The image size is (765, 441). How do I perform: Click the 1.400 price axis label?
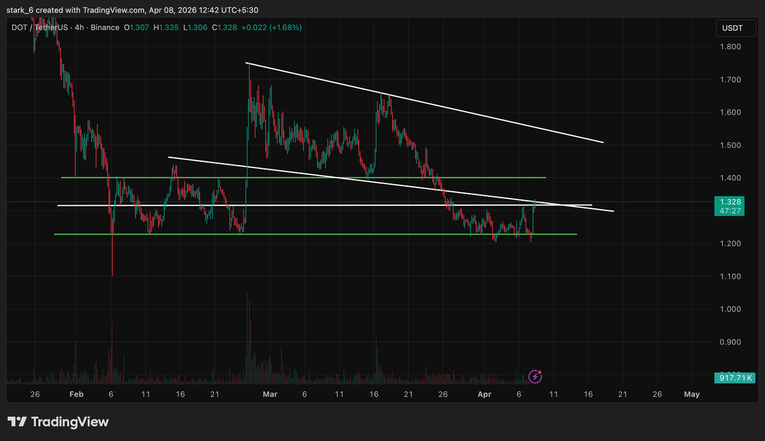pyautogui.click(x=730, y=178)
